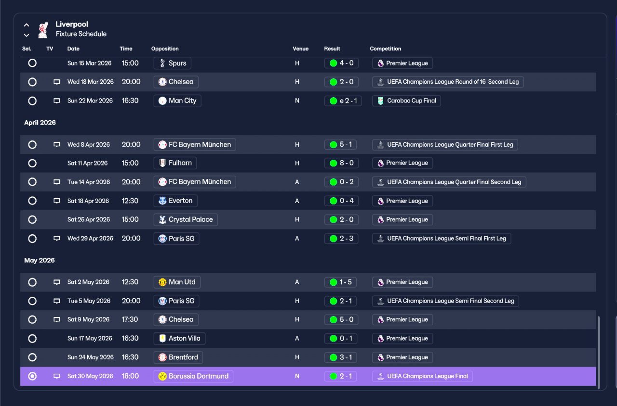Click the TV icon on Man City row

click(57, 101)
